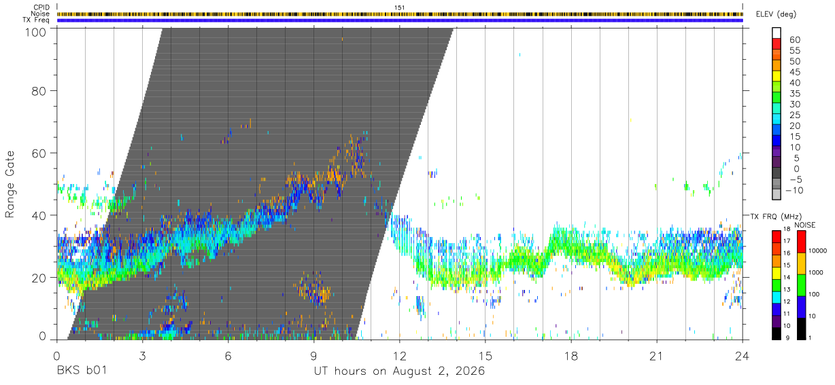Click the Range Gate 60 axis label
The image size is (835, 385).
pos(39,152)
